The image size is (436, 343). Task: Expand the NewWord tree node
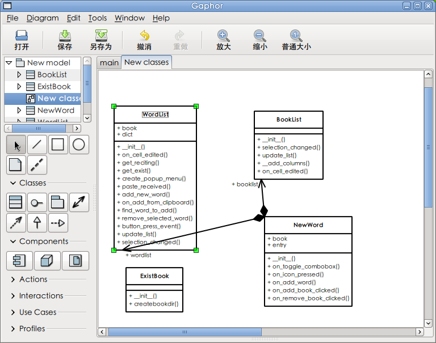19,110
